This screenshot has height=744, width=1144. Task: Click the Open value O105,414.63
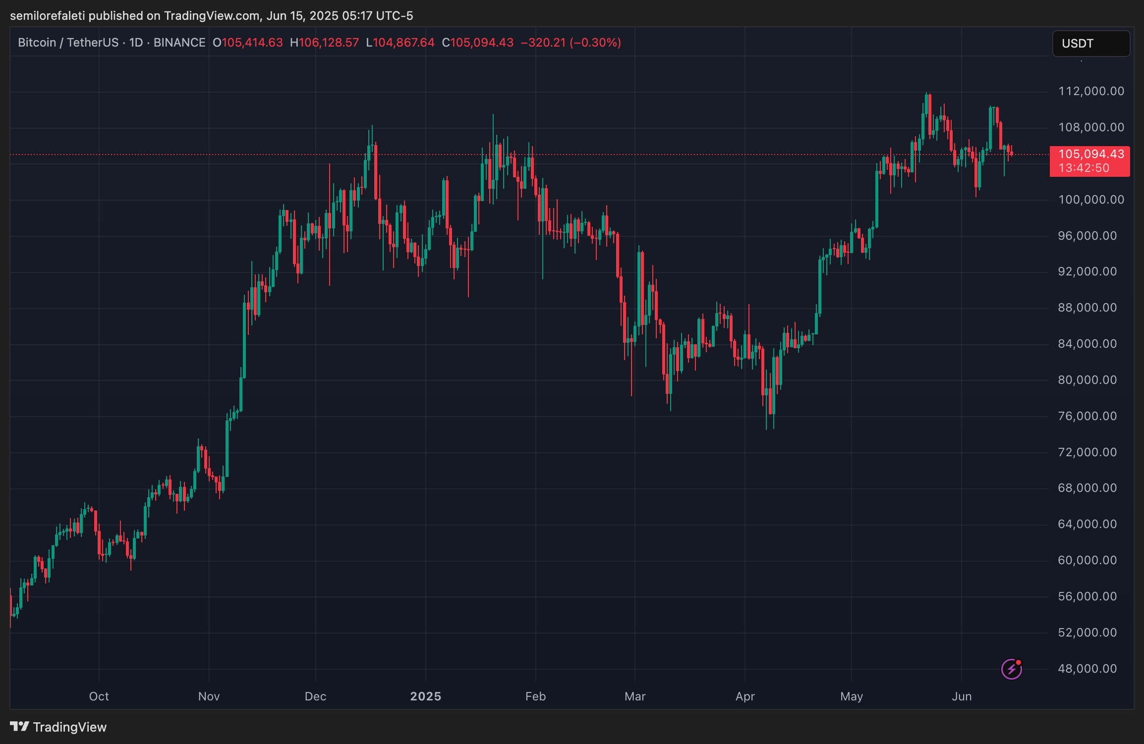coord(248,43)
